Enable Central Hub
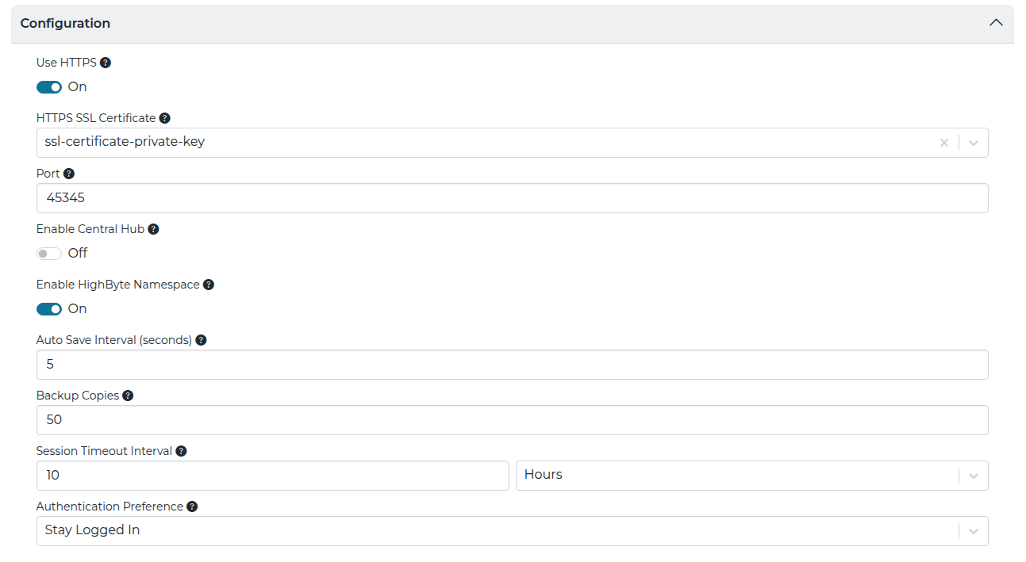 click(x=48, y=253)
